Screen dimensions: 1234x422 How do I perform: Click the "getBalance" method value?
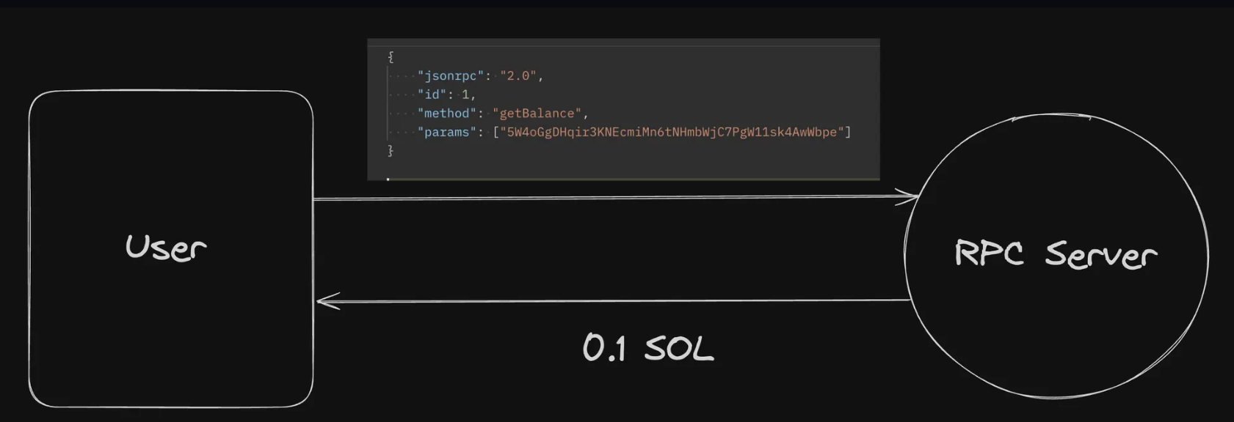(537, 114)
